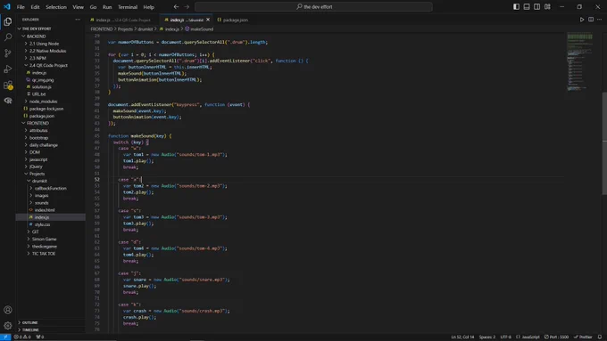607x341 pixels.
Task: Change indentation Spaces: 2
Action: click(x=487, y=337)
